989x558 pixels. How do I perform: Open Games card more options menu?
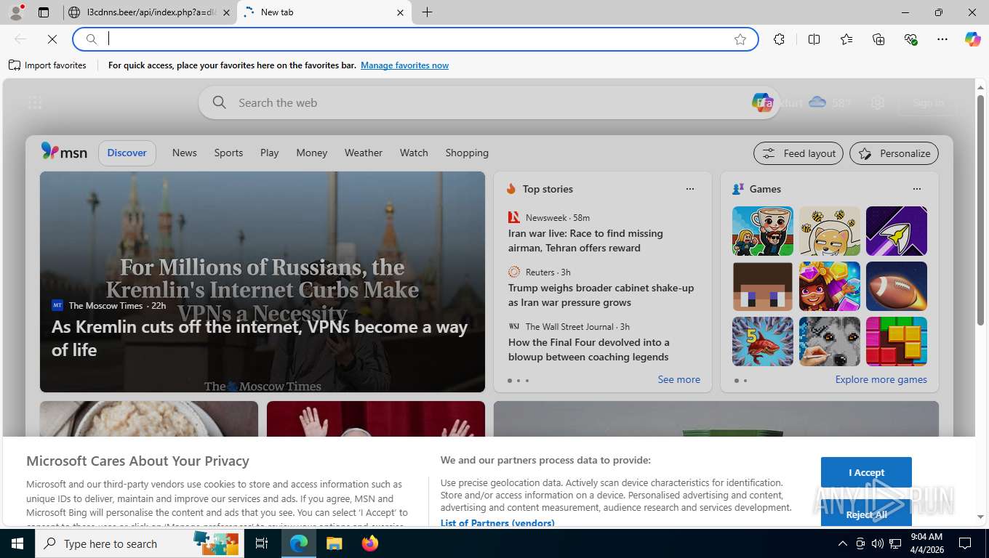pyautogui.click(x=917, y=189)
